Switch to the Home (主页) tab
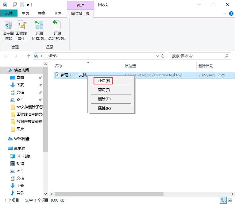Screen dimensions: 235x204 [25, 13]
